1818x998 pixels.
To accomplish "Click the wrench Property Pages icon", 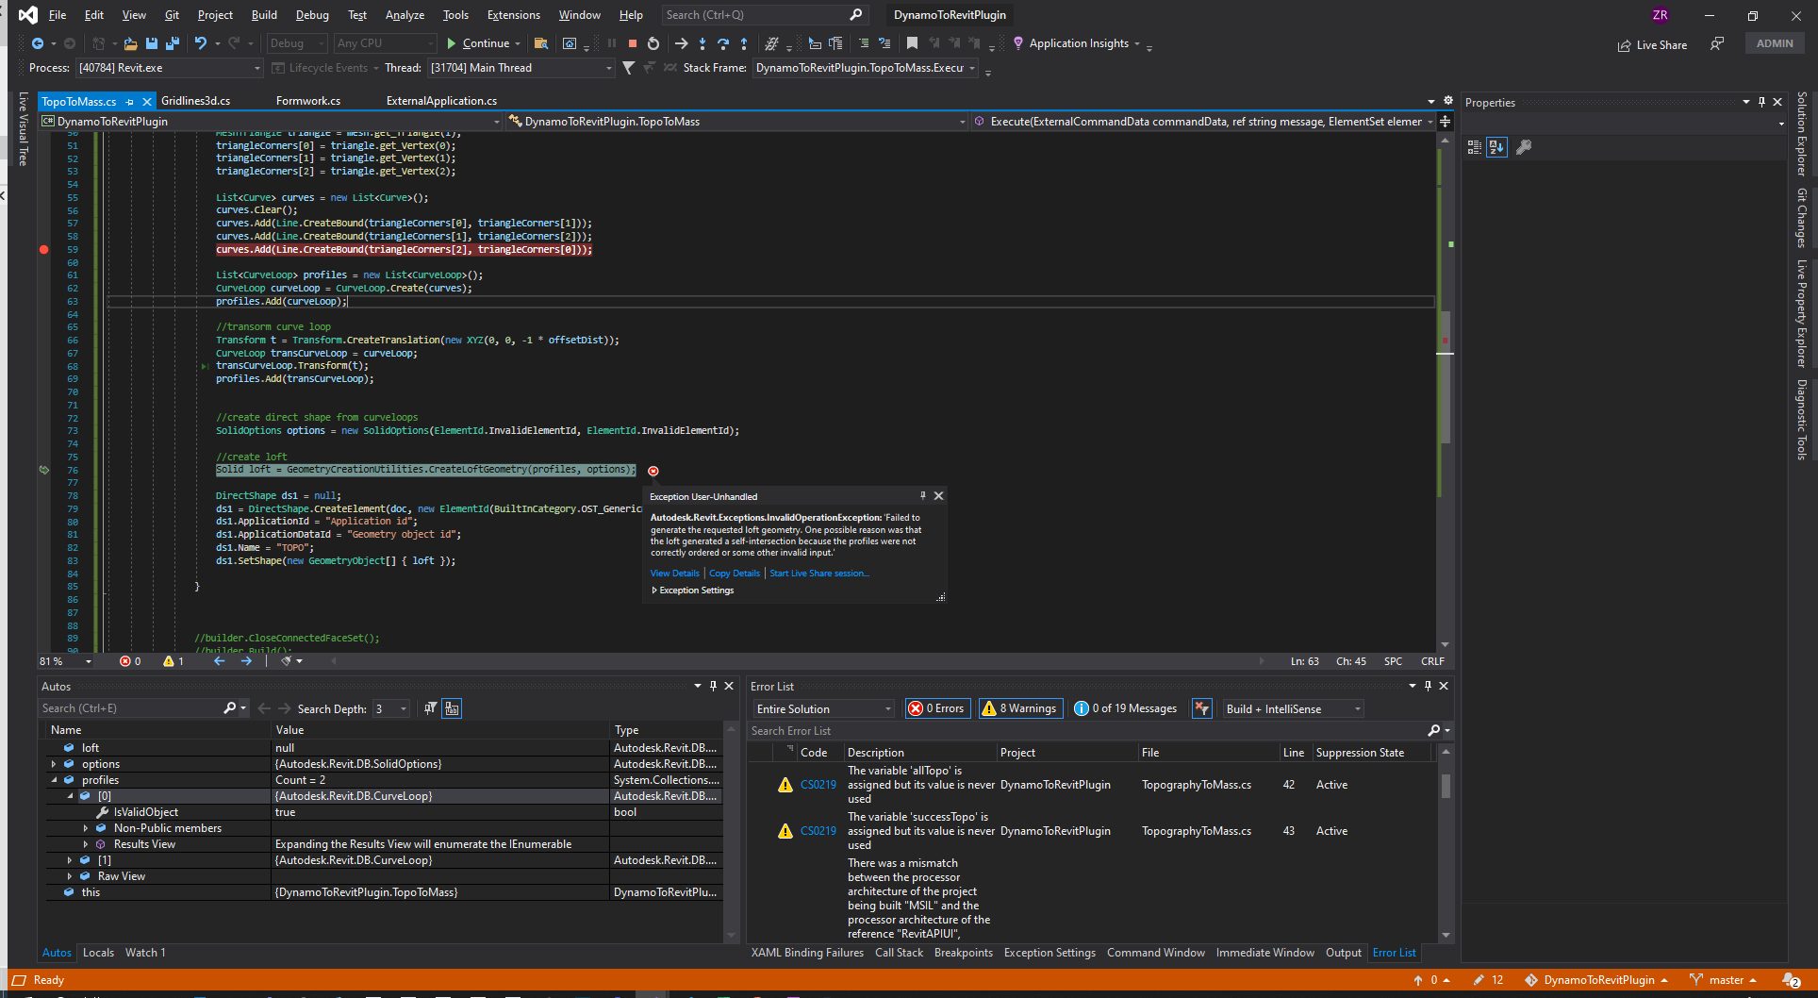I will click(x=1524, y=147).
